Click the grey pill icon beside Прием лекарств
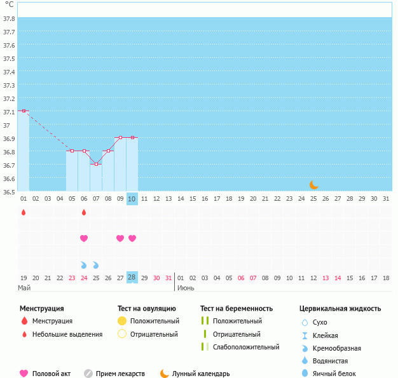 [88, 374]
